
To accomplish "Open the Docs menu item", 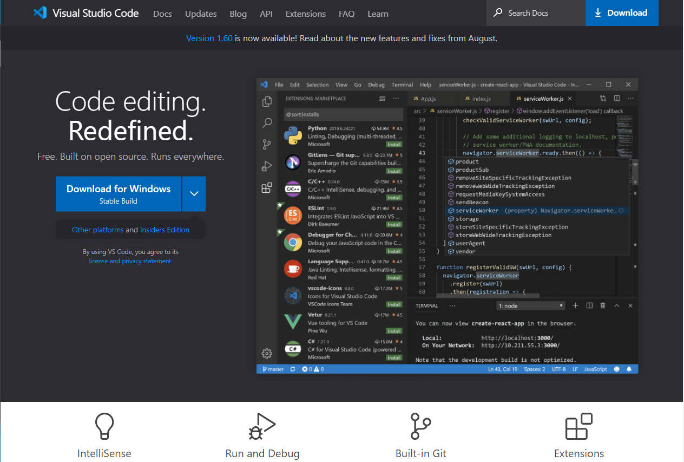I will (162, 14).
